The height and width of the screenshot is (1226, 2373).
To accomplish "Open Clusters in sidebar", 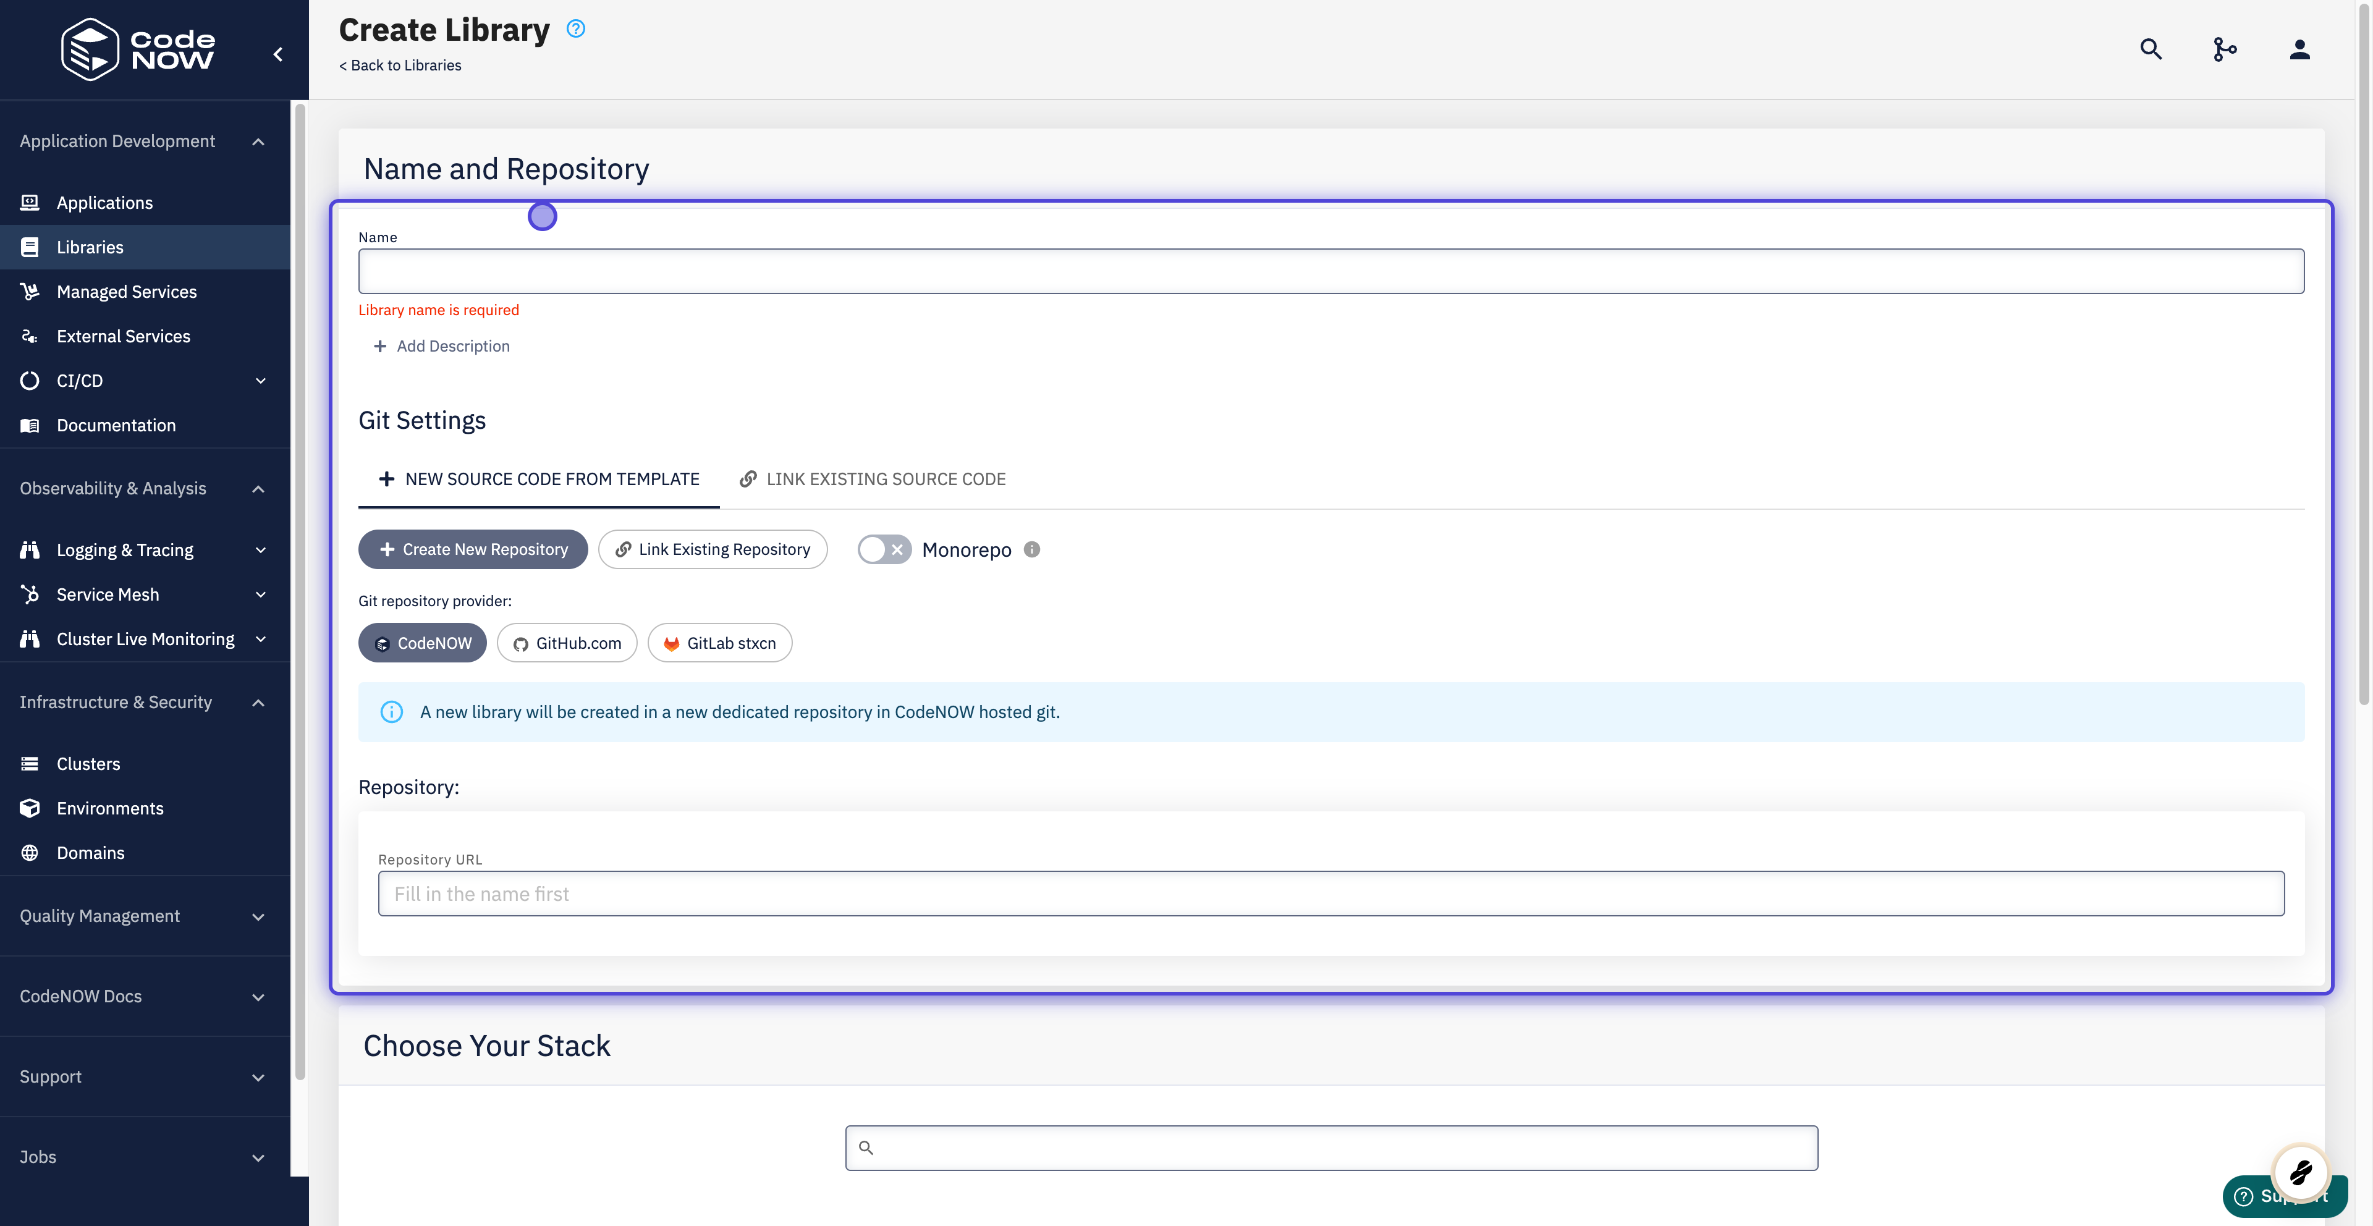I will 145,764.
